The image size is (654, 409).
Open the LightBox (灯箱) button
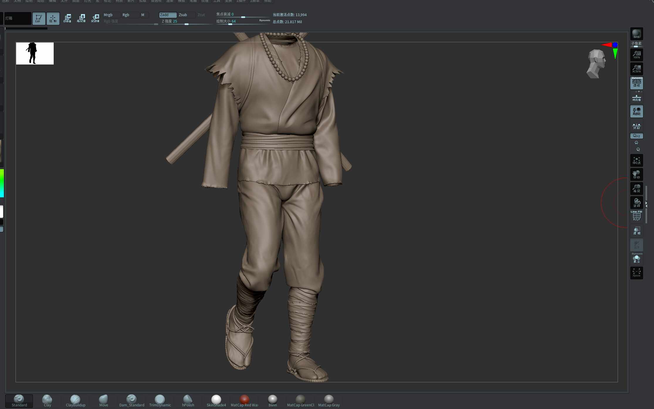[18, 18]
